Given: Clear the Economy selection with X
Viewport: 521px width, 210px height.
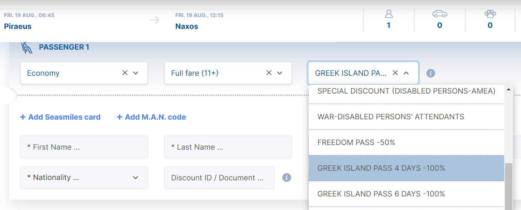Looking at the screenshot, I should [x=125, y=73].
